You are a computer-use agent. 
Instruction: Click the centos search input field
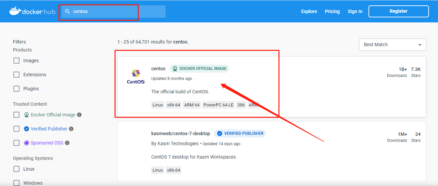tap(114, 11)
